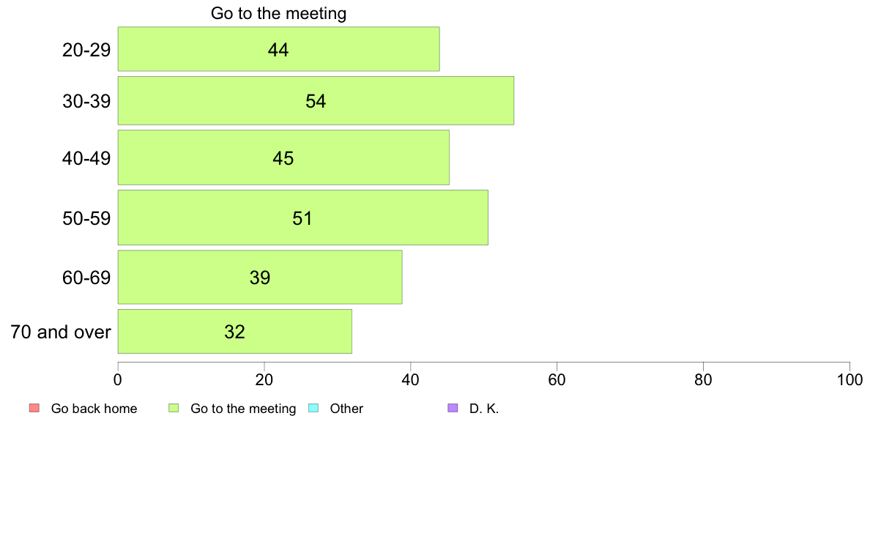Click the 60 tick label on x-axis
The width and height of the screenshot is (870, 539).
point(557,379)
